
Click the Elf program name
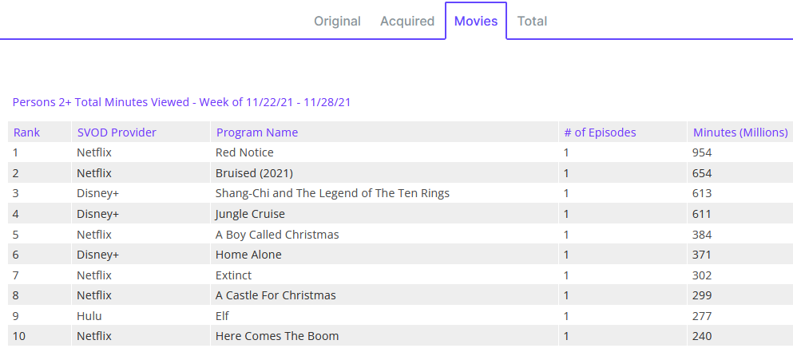[x=222, y=316]
